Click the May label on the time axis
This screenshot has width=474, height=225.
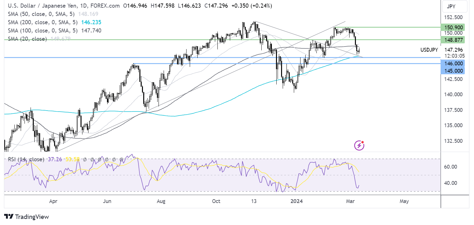click(x=404, y=201)
